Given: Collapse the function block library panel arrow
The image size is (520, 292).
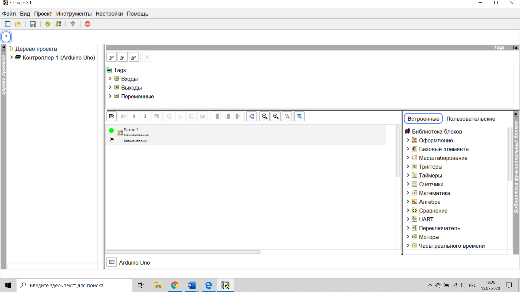Looking at the screenshot, I should pyautogui.click(x=516, y=115).
